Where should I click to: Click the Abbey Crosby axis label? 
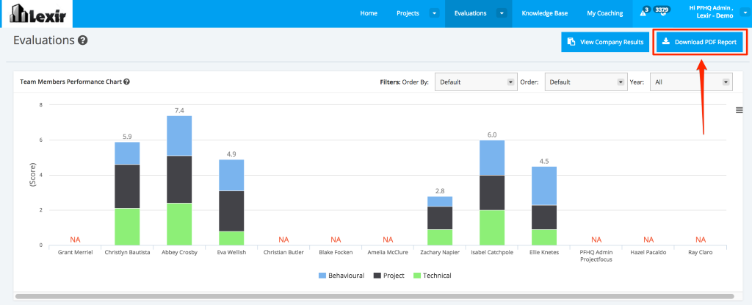(x=179, y=252)
